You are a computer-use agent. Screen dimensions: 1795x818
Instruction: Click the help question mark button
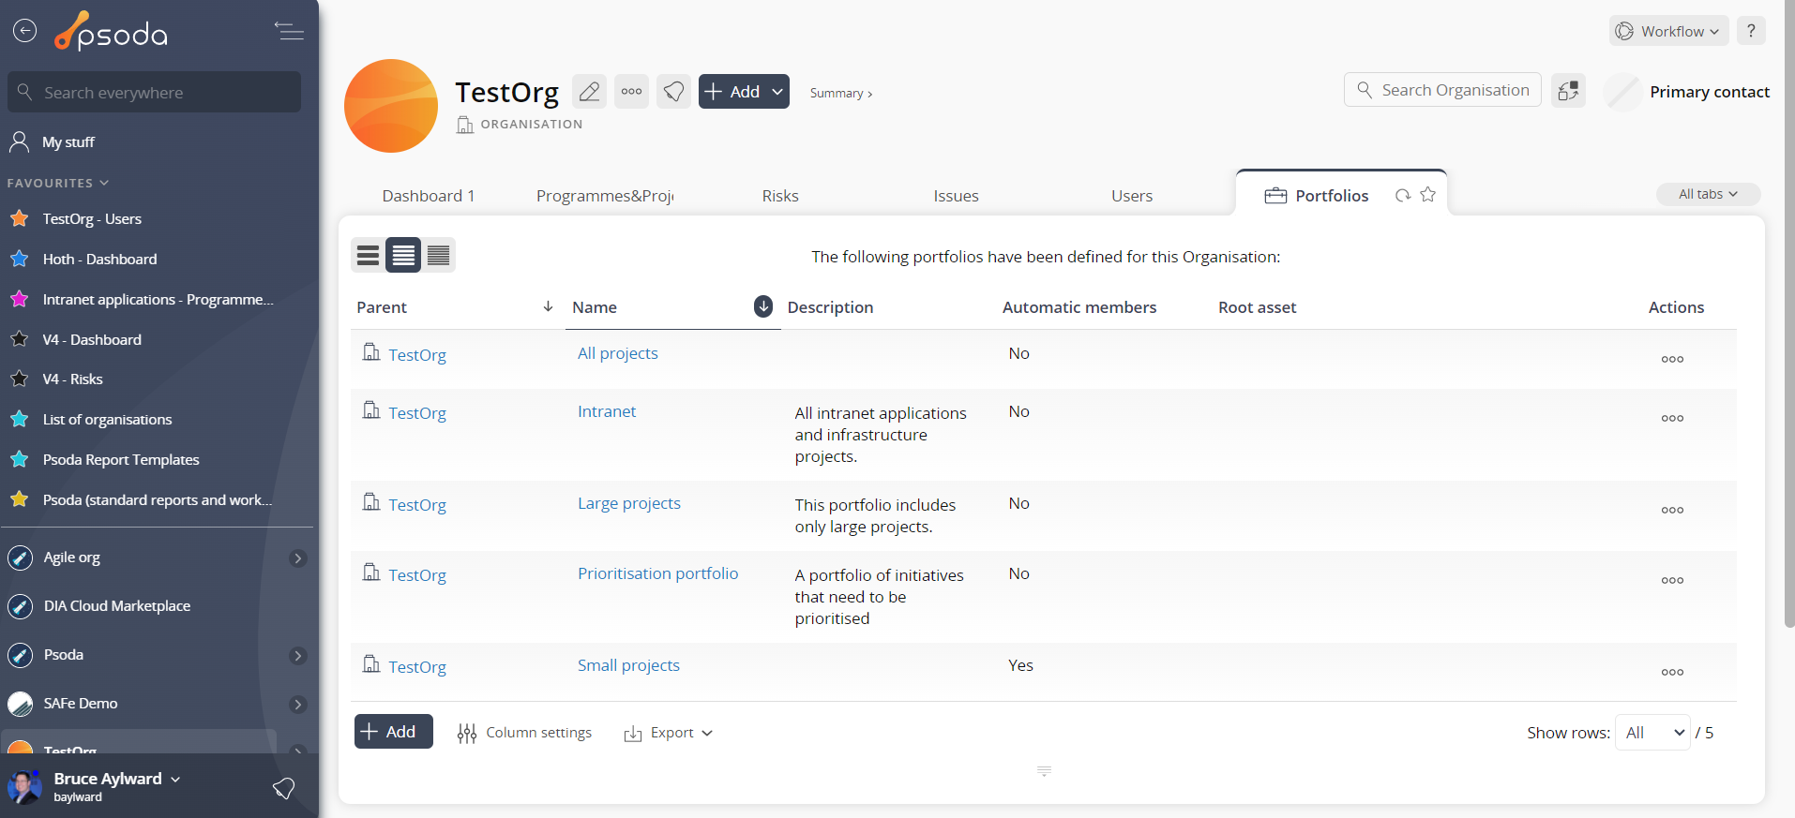tap(1751, 31)
